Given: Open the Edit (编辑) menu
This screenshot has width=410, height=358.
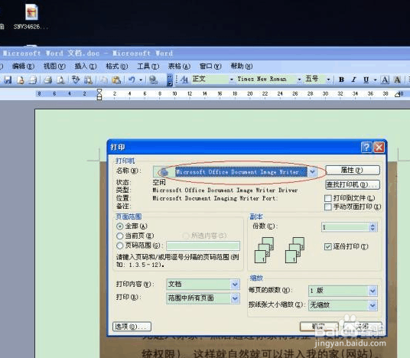Looking at the screenshot, I should [23, 66].
